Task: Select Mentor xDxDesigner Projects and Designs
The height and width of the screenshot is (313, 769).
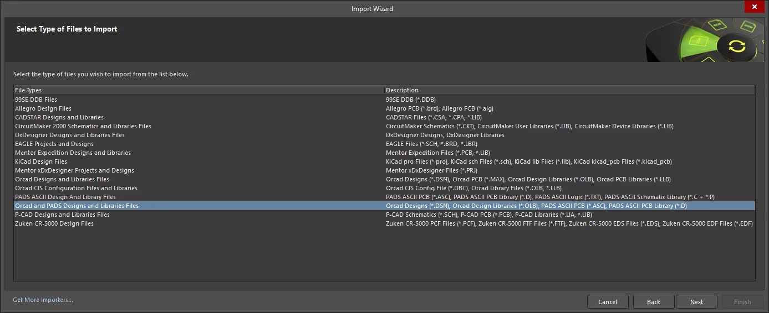Action: pyautogui.click(x=384, y=170)
